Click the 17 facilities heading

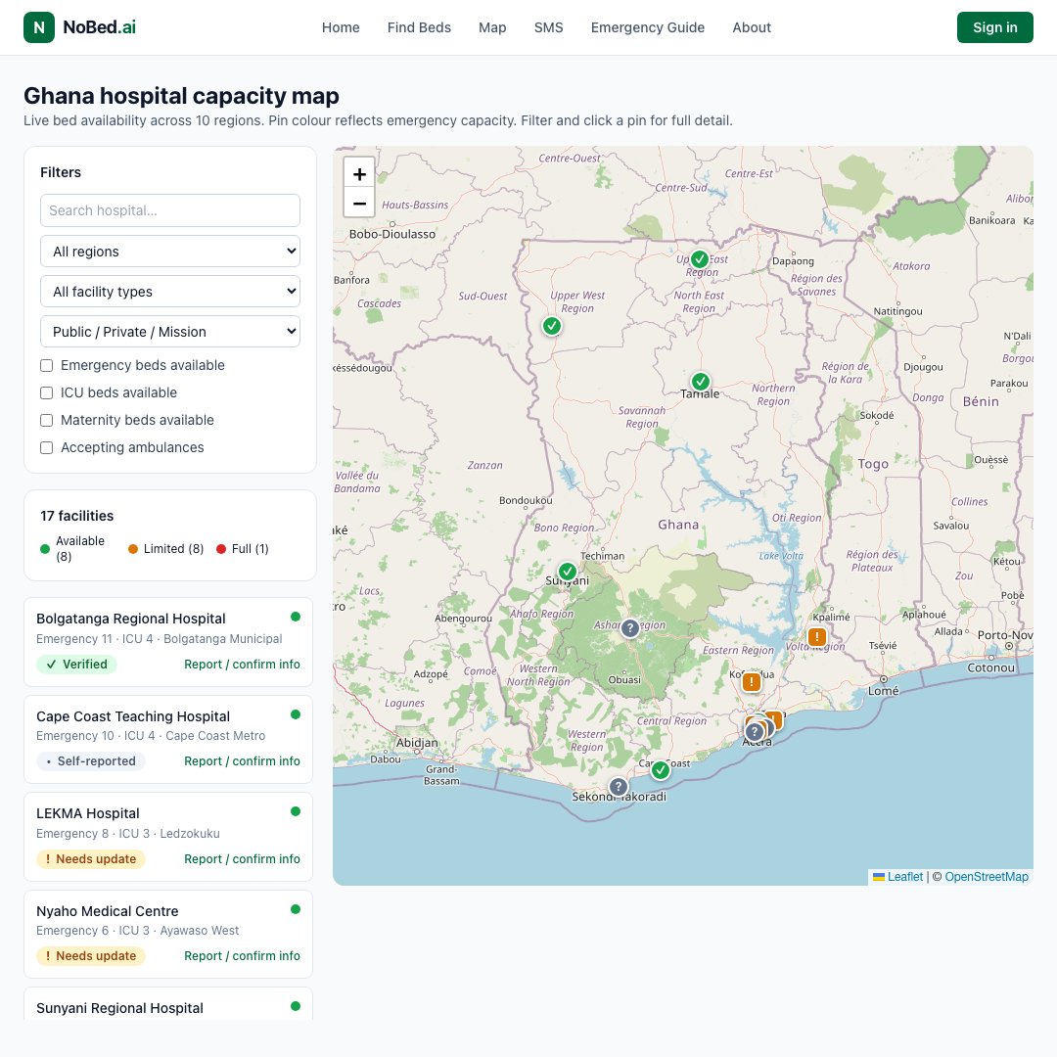pyautogui.click(x=77, y=516)
